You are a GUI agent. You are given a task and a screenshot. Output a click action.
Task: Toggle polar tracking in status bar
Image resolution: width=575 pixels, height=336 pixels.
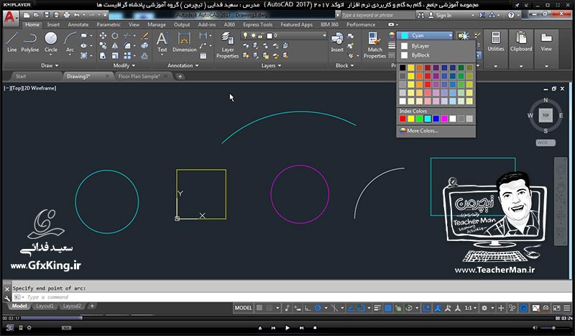click(x=318, y=308)
